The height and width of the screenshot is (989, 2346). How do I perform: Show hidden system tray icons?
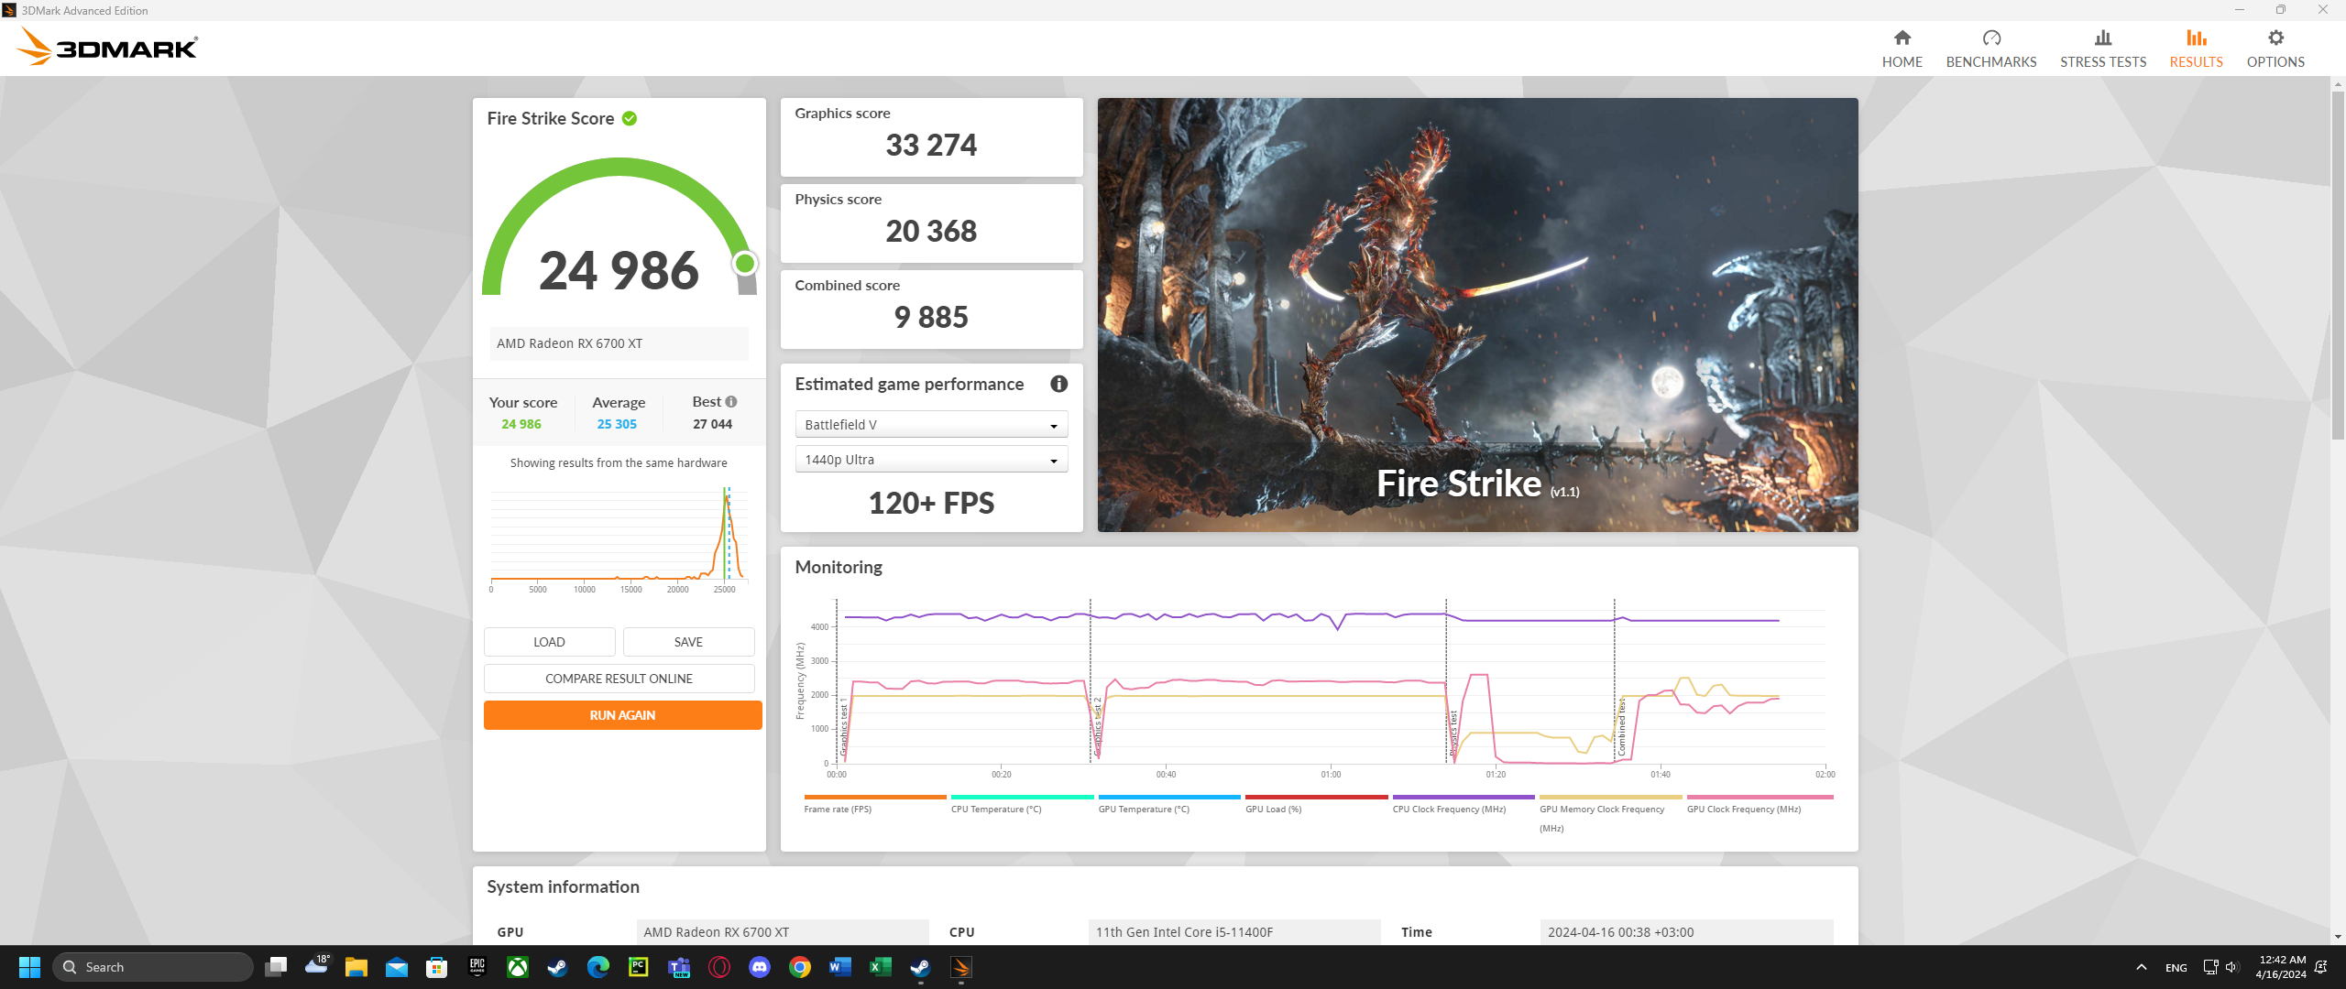click(x=2141, y=967)
